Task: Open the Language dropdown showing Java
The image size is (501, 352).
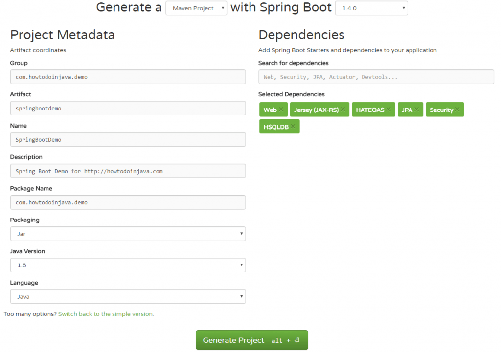Action: tap(128, 296)
